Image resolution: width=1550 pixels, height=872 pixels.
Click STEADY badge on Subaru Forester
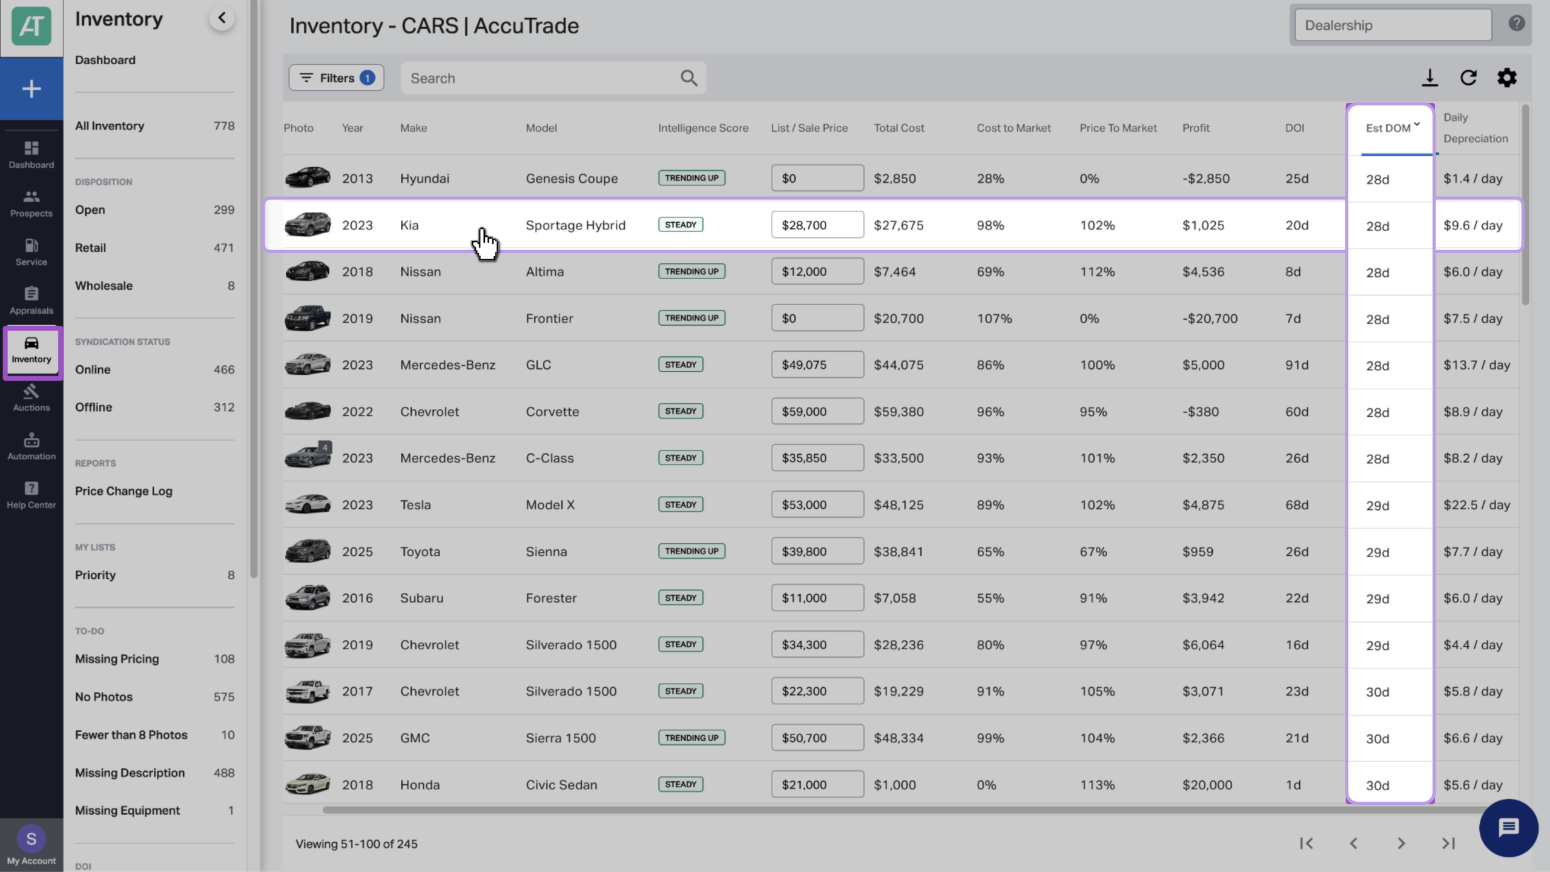pyautogui.click(x=681, y=598)
